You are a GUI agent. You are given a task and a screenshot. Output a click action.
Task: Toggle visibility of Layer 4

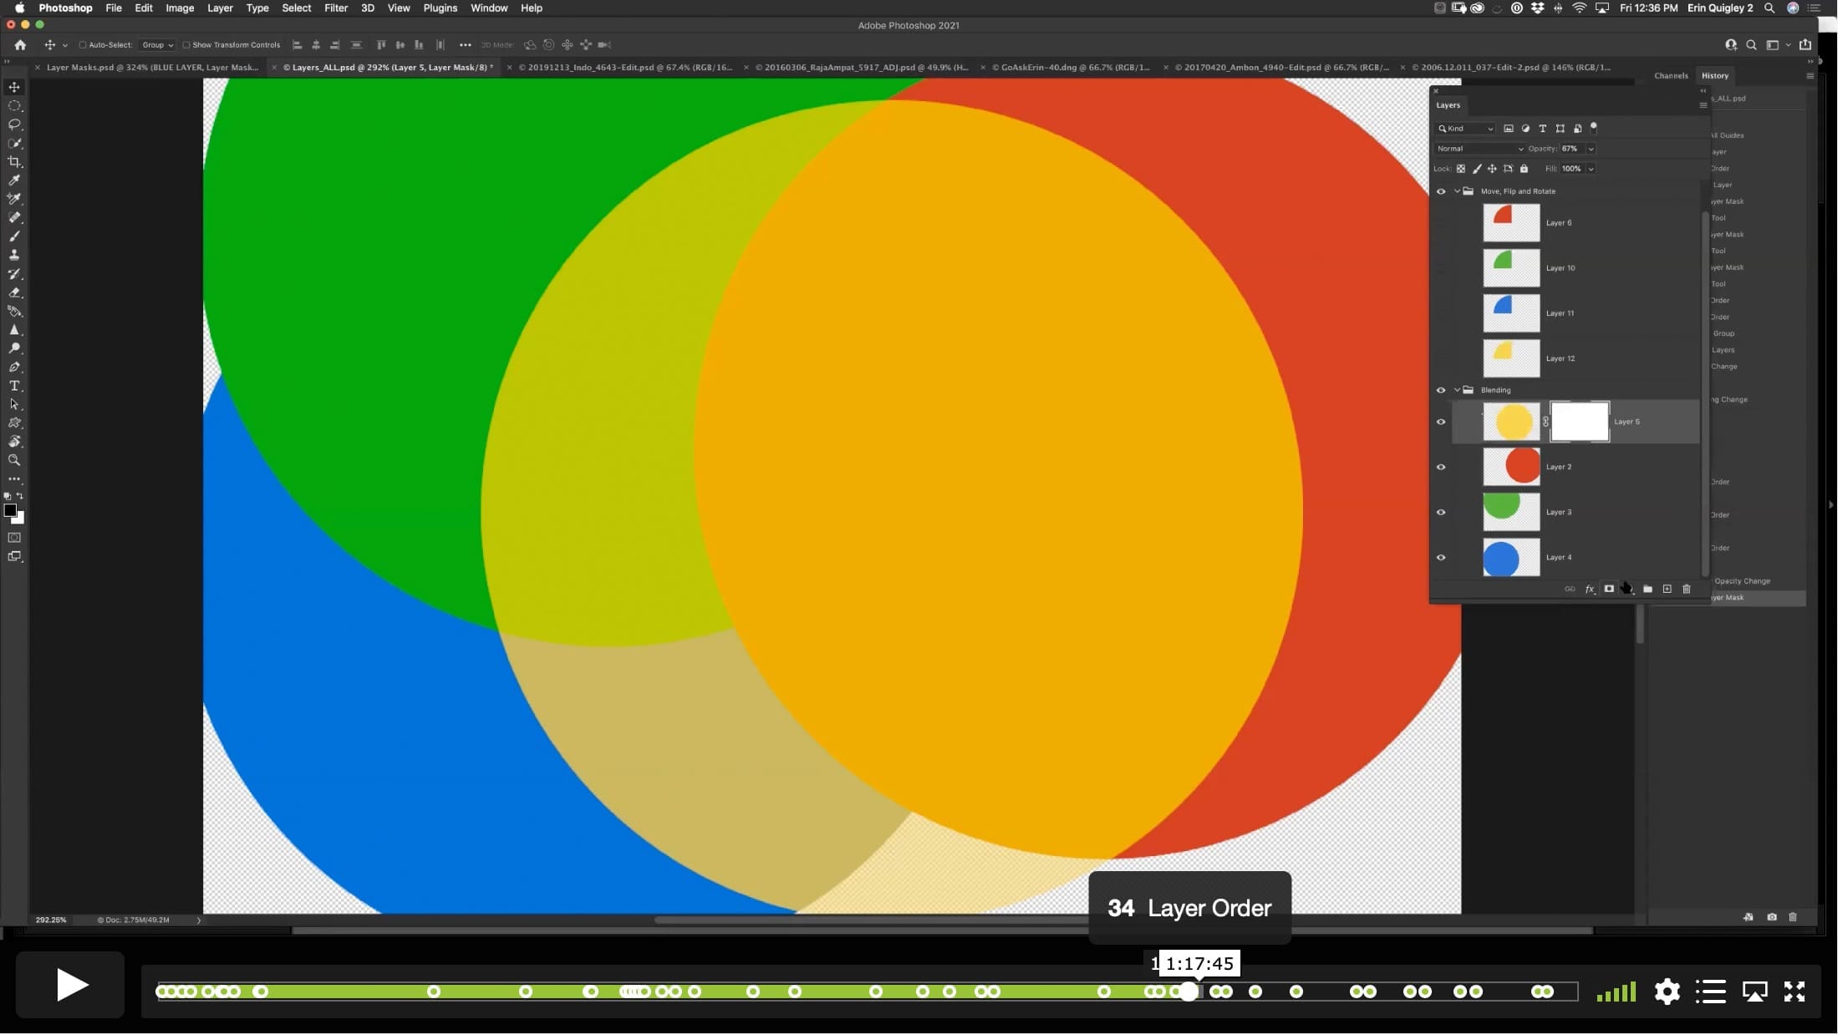pos(1441,558)
